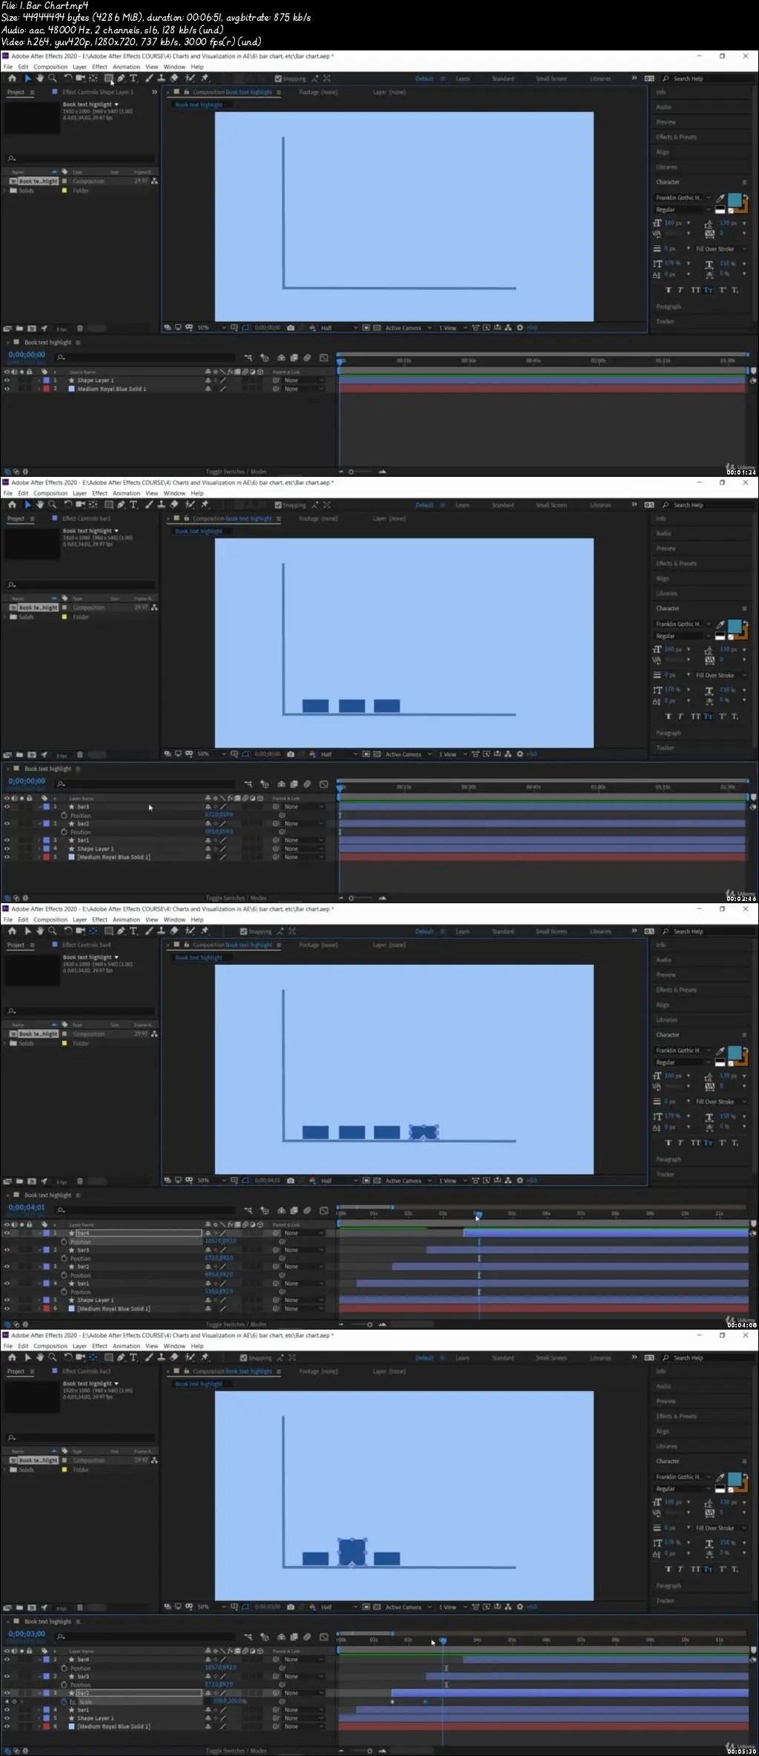The height and width of the screenshot is (1756, 759).
Task: Open Franklin Gothic font dropdown in 00:01:24 frame
Action: [683, 198]
